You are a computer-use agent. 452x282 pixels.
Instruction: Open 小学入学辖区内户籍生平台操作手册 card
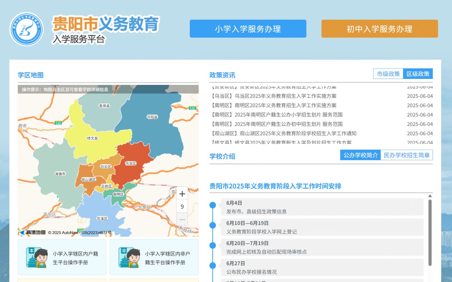(x=62, y=257)
